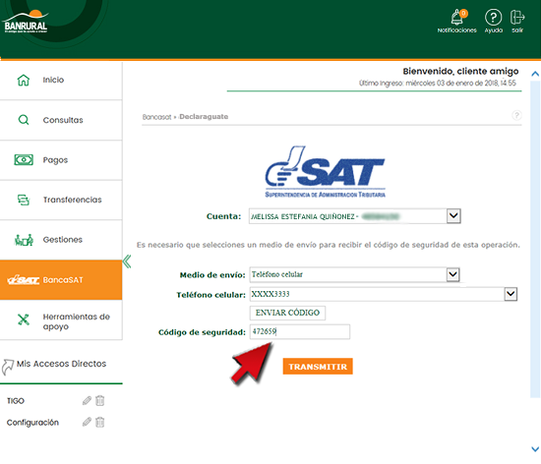Click the Bancasat breadcrumb link

tap(156, 117)
